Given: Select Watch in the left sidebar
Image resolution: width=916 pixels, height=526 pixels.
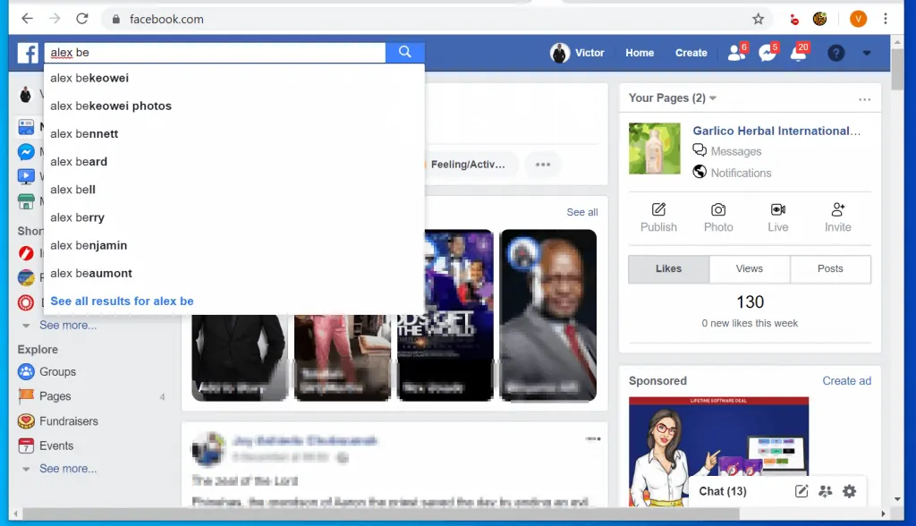Looking at the screenshot, I should pos(27,176).
